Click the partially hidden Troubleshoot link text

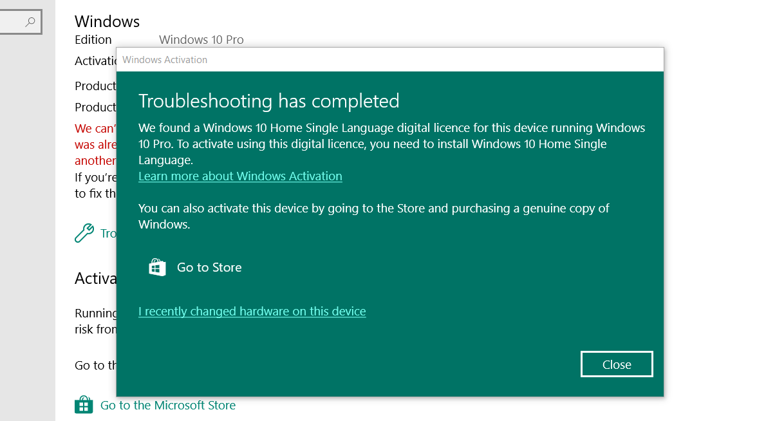point(108,234)
